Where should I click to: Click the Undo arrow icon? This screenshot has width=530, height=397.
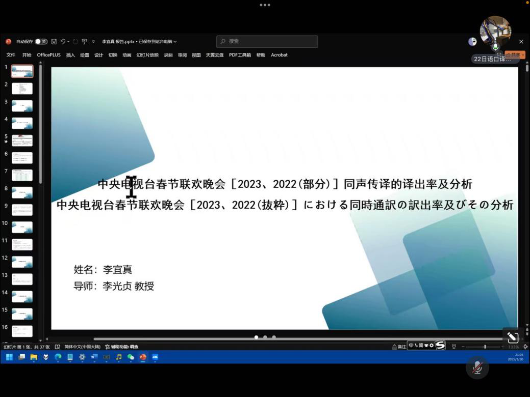63,42
